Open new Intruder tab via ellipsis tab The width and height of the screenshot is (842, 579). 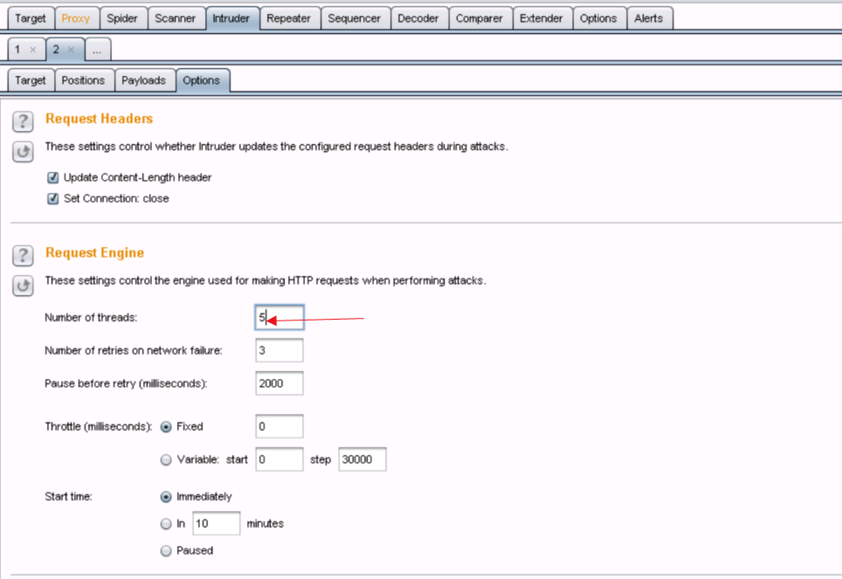tap(97, 50)
